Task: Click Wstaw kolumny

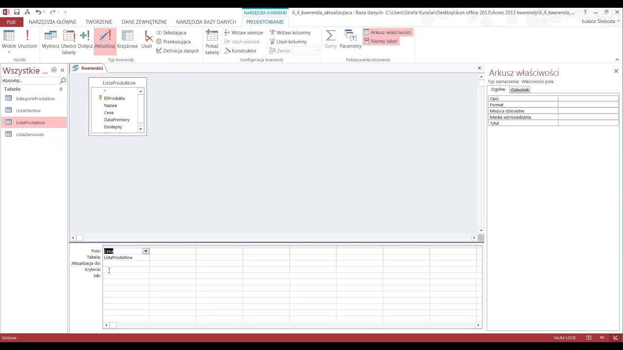Action: click(290, 33)
